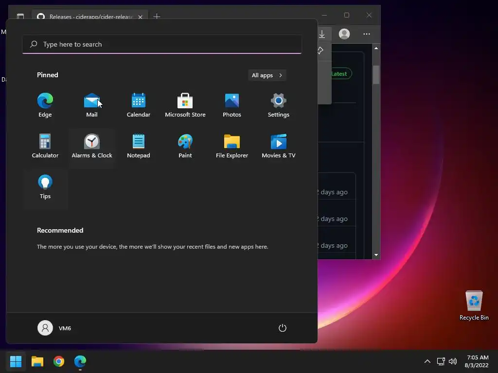Launch Notepad from pinned apps
This screenshot has width=498, height=373.
coord(139,147)
